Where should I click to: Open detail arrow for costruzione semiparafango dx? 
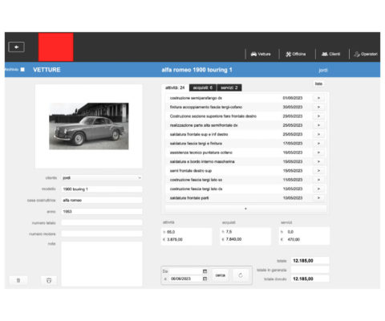click(318, 98)
